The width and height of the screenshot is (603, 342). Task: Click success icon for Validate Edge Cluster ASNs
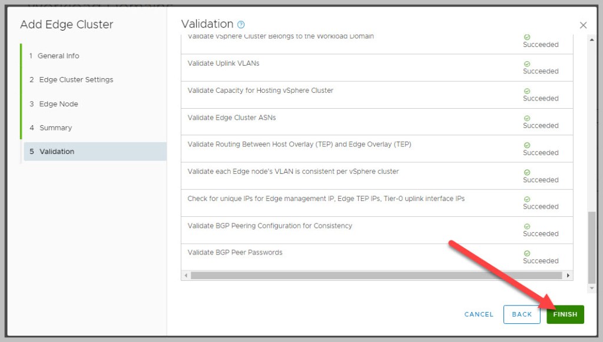tap(527, 118)
